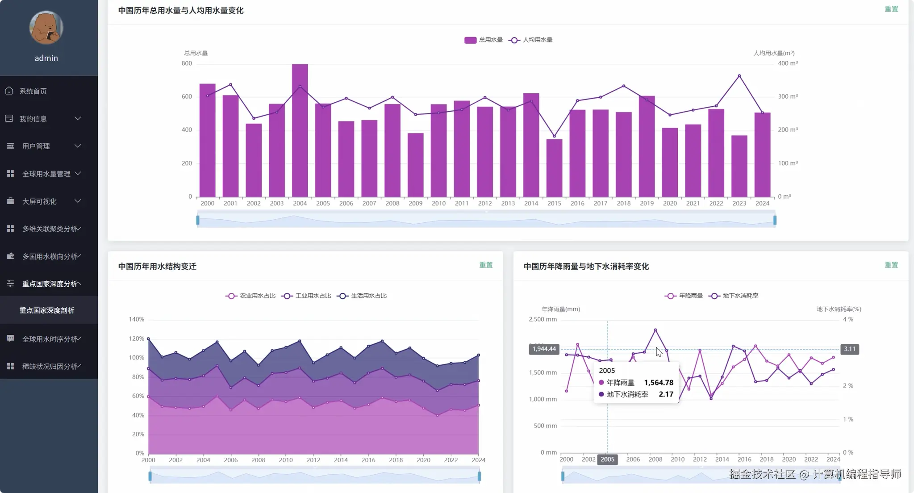Click the list icon beside 用户管理

(x=10, y=146)
